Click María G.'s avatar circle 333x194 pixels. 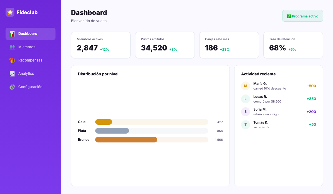[246, 86]
